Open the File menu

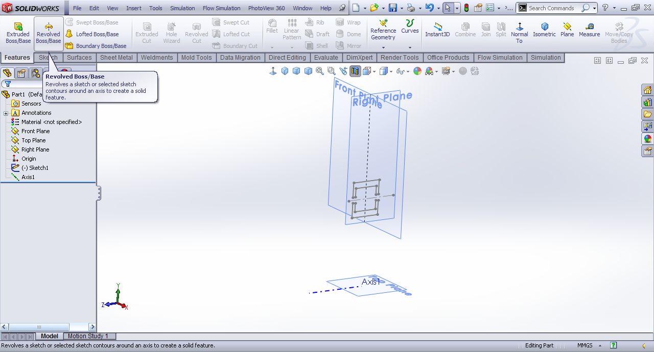tap(77, 8)
